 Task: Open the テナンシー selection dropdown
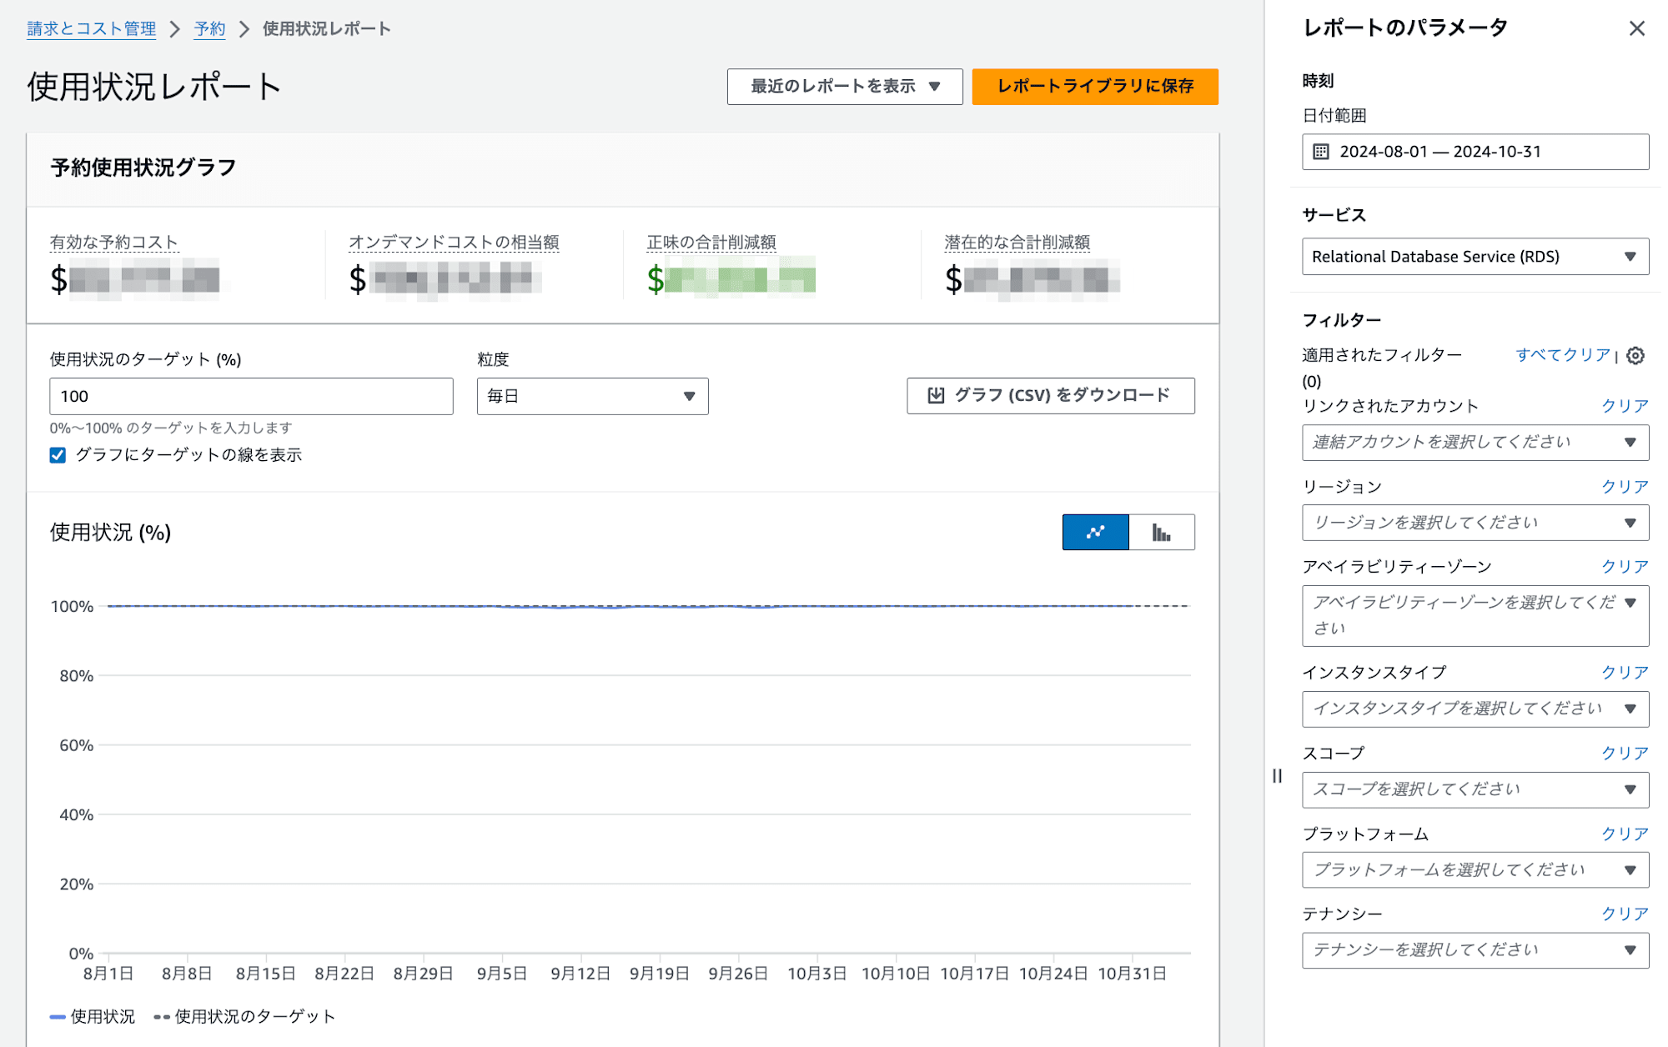[1475, 950]
